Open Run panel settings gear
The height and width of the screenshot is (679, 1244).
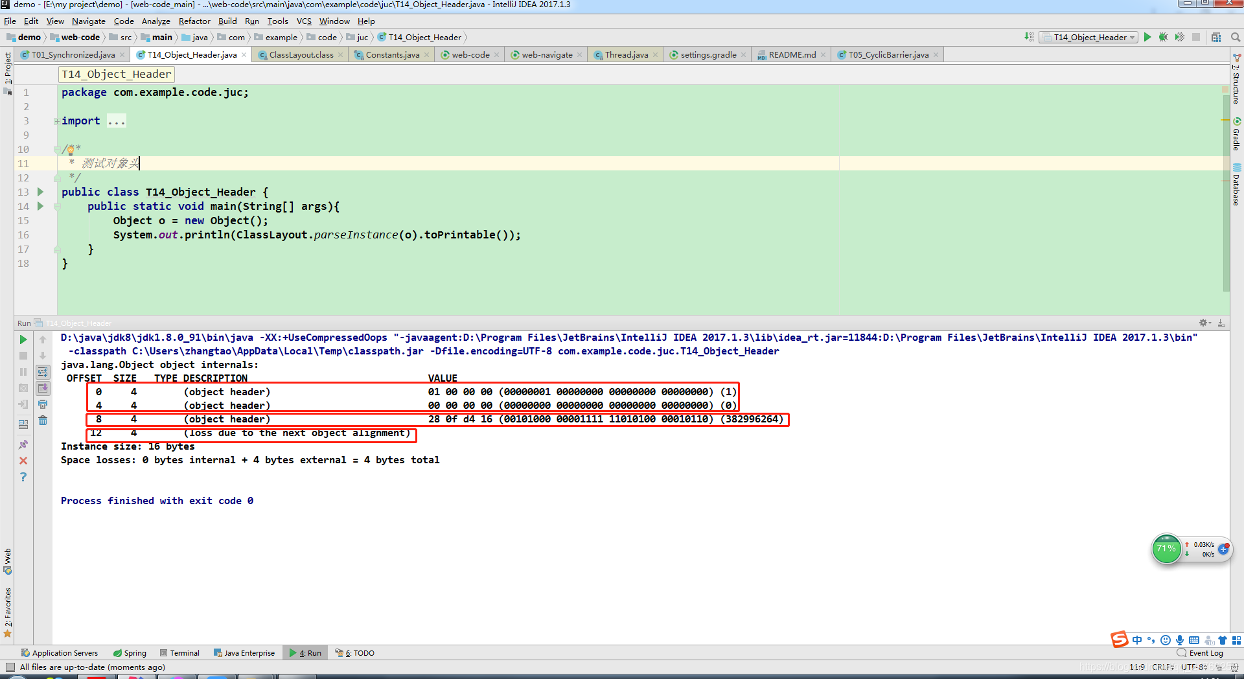(1204, 323)
